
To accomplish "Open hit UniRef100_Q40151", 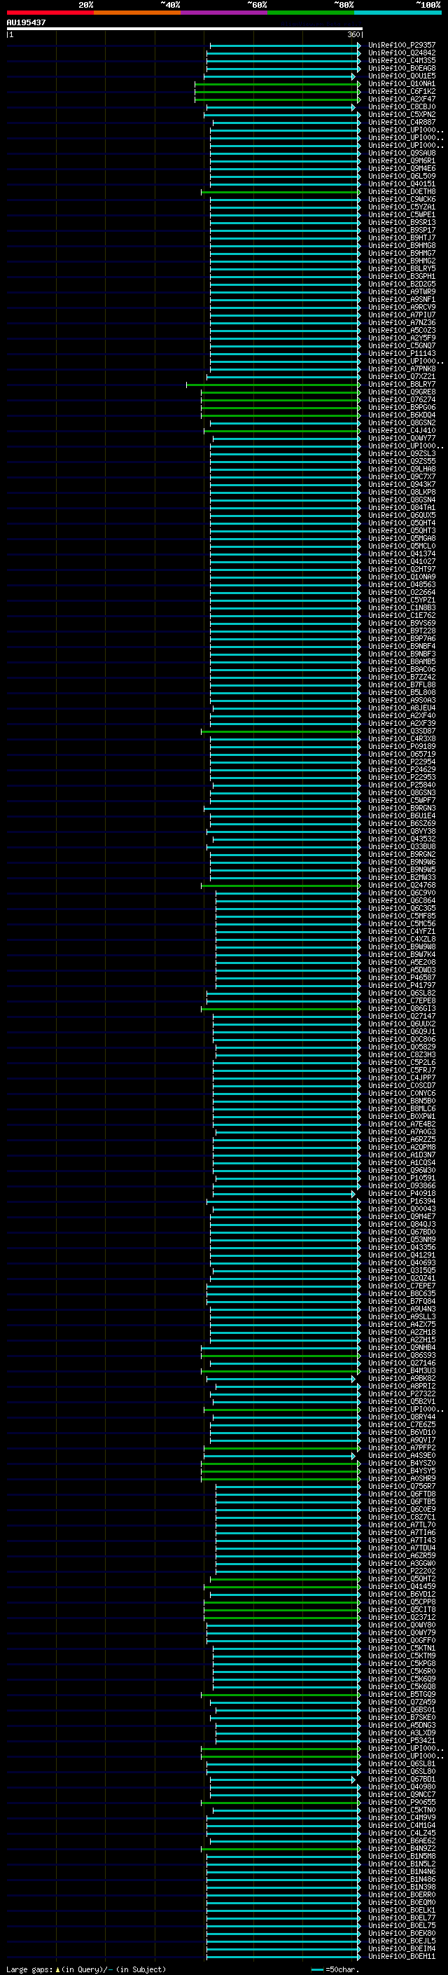I will [402, 184].
